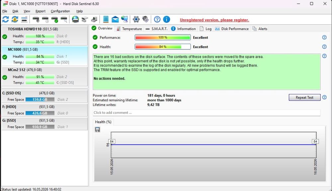Click the gray boxes toolbar icon beside the globe
This screenshot has width=332, height=191.
click(x=85, y=20)
